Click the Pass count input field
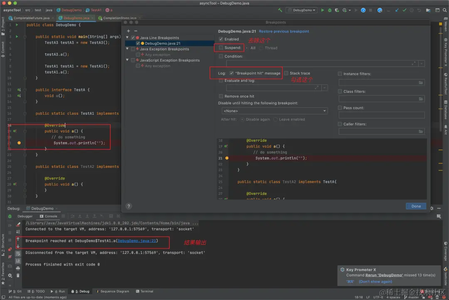This screenshot has height=300, width=449. point(382,115)
